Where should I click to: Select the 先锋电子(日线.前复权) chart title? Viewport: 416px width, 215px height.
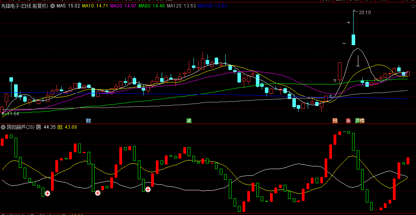[x=25, y=5]
